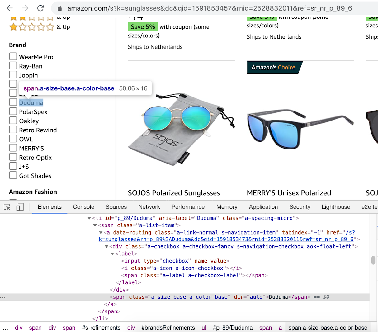Click the SOJOS round sunglasses image
Image resolution: width=378 pixels, height=332 pixels.
pos(182,129)
